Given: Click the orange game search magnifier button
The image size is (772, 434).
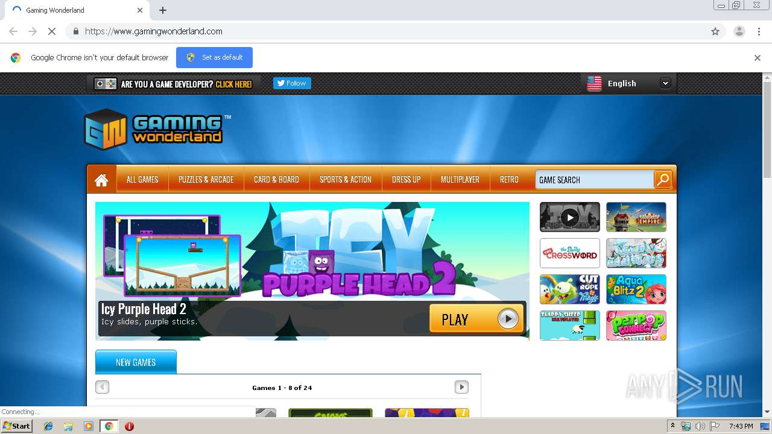Looking at the screenshot, I should pos(662,180).
